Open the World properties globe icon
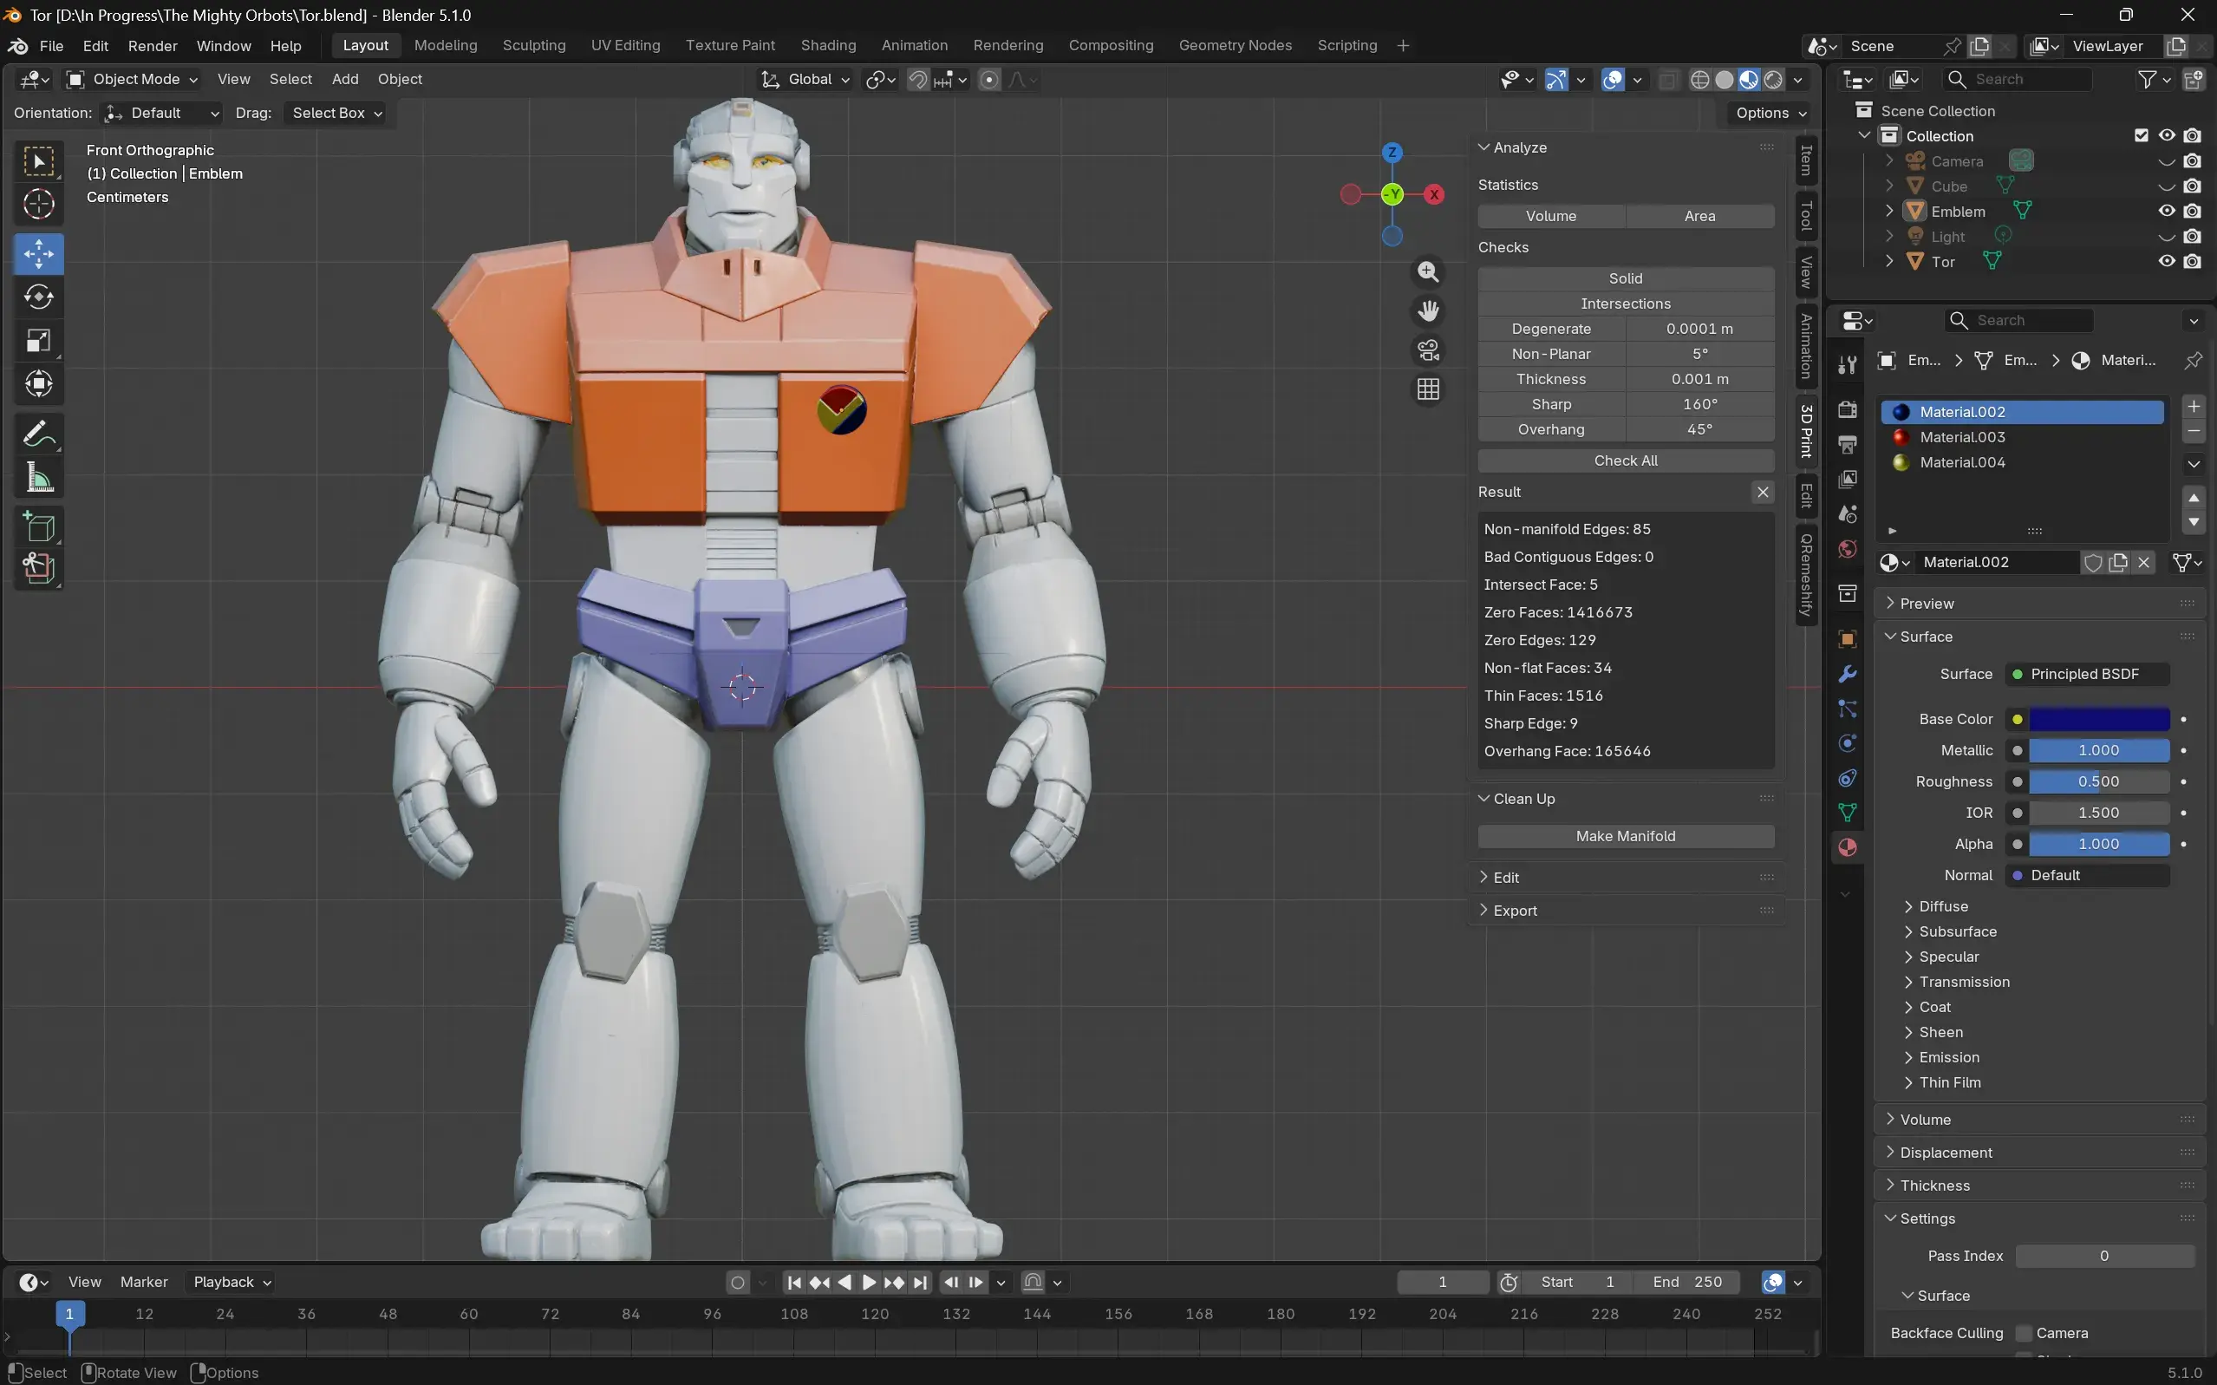The width and height of the screenshot is (2217, 1385). pyautogui.click(x=1847, y=549)
